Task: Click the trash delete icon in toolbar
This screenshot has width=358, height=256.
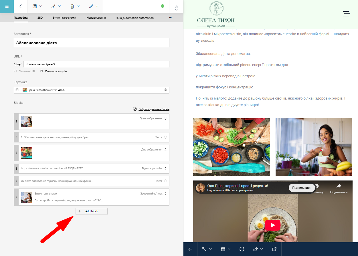Action: [x=75, y=6]
